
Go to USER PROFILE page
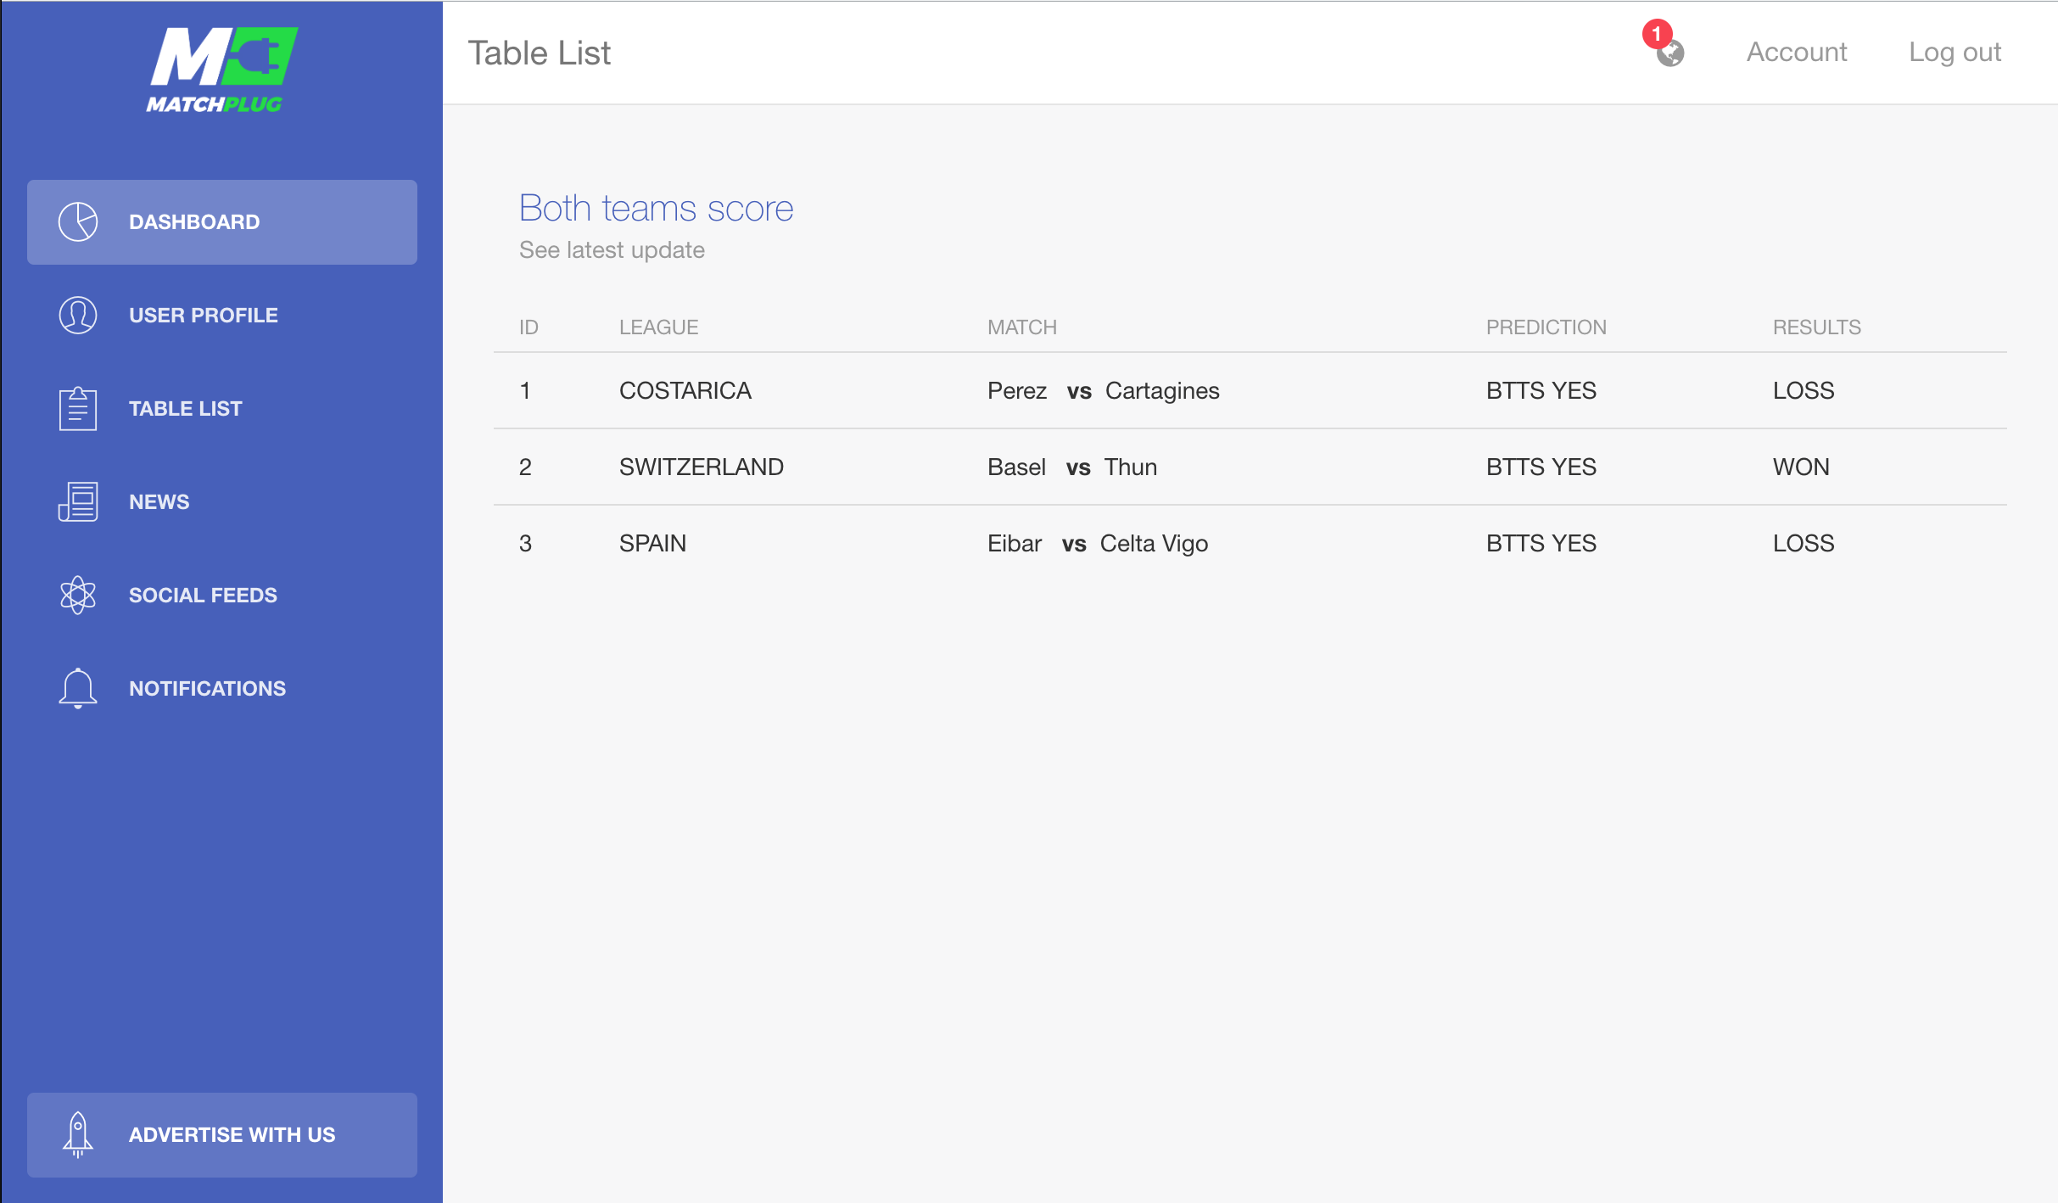[222, 315]
